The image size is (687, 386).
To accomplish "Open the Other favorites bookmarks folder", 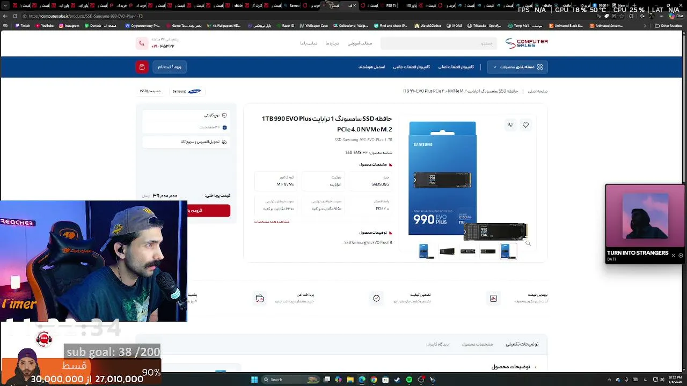I will point(668,25).
